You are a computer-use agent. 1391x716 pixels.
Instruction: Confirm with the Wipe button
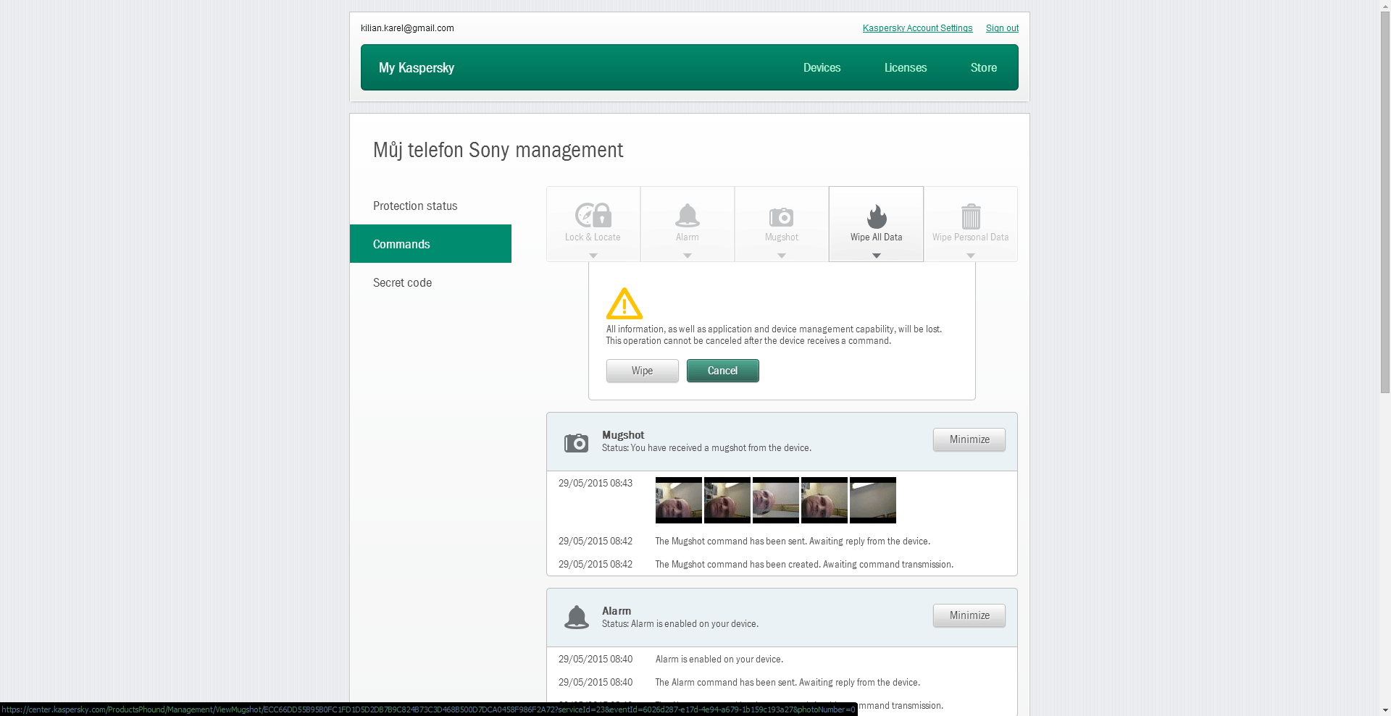pos(642,371)
